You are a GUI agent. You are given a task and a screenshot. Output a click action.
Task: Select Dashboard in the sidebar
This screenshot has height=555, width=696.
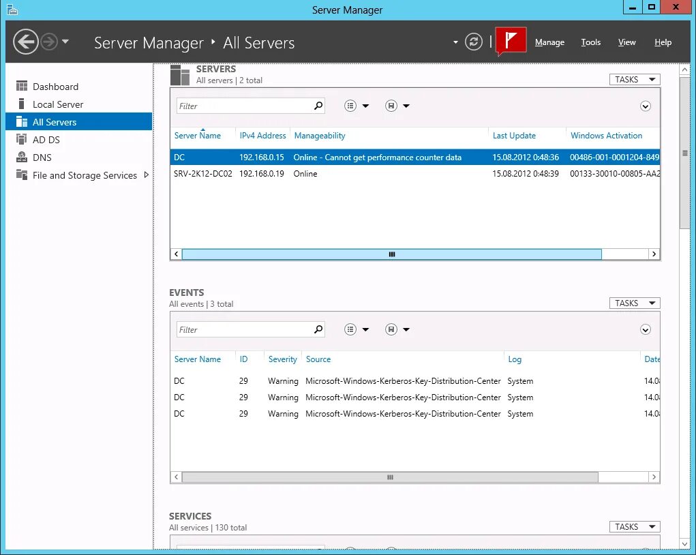55,87
